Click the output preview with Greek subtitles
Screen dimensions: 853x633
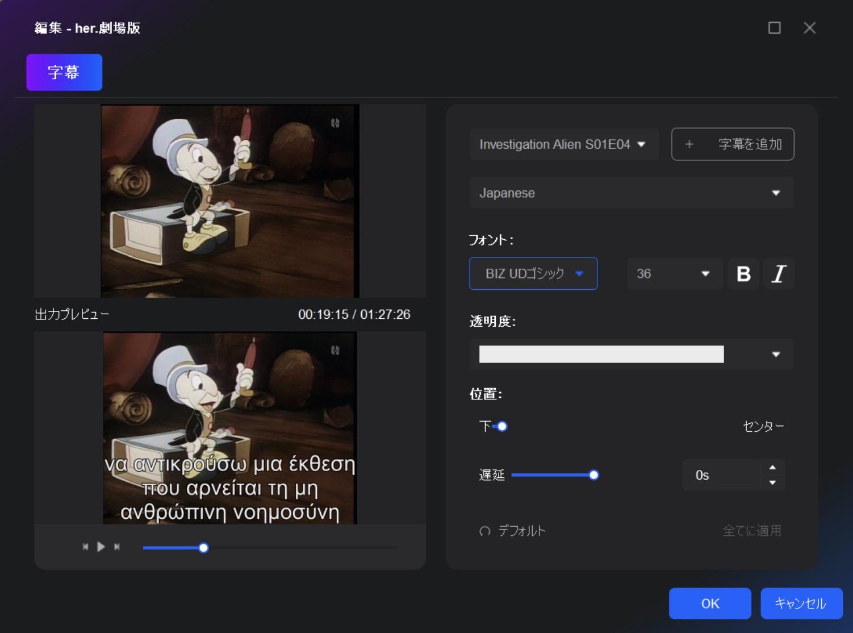230,428
